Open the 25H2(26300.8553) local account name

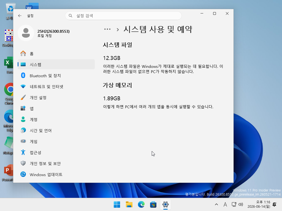pos(53,31)
